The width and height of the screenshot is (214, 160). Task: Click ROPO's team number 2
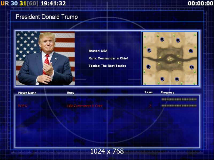click(150, 106)
